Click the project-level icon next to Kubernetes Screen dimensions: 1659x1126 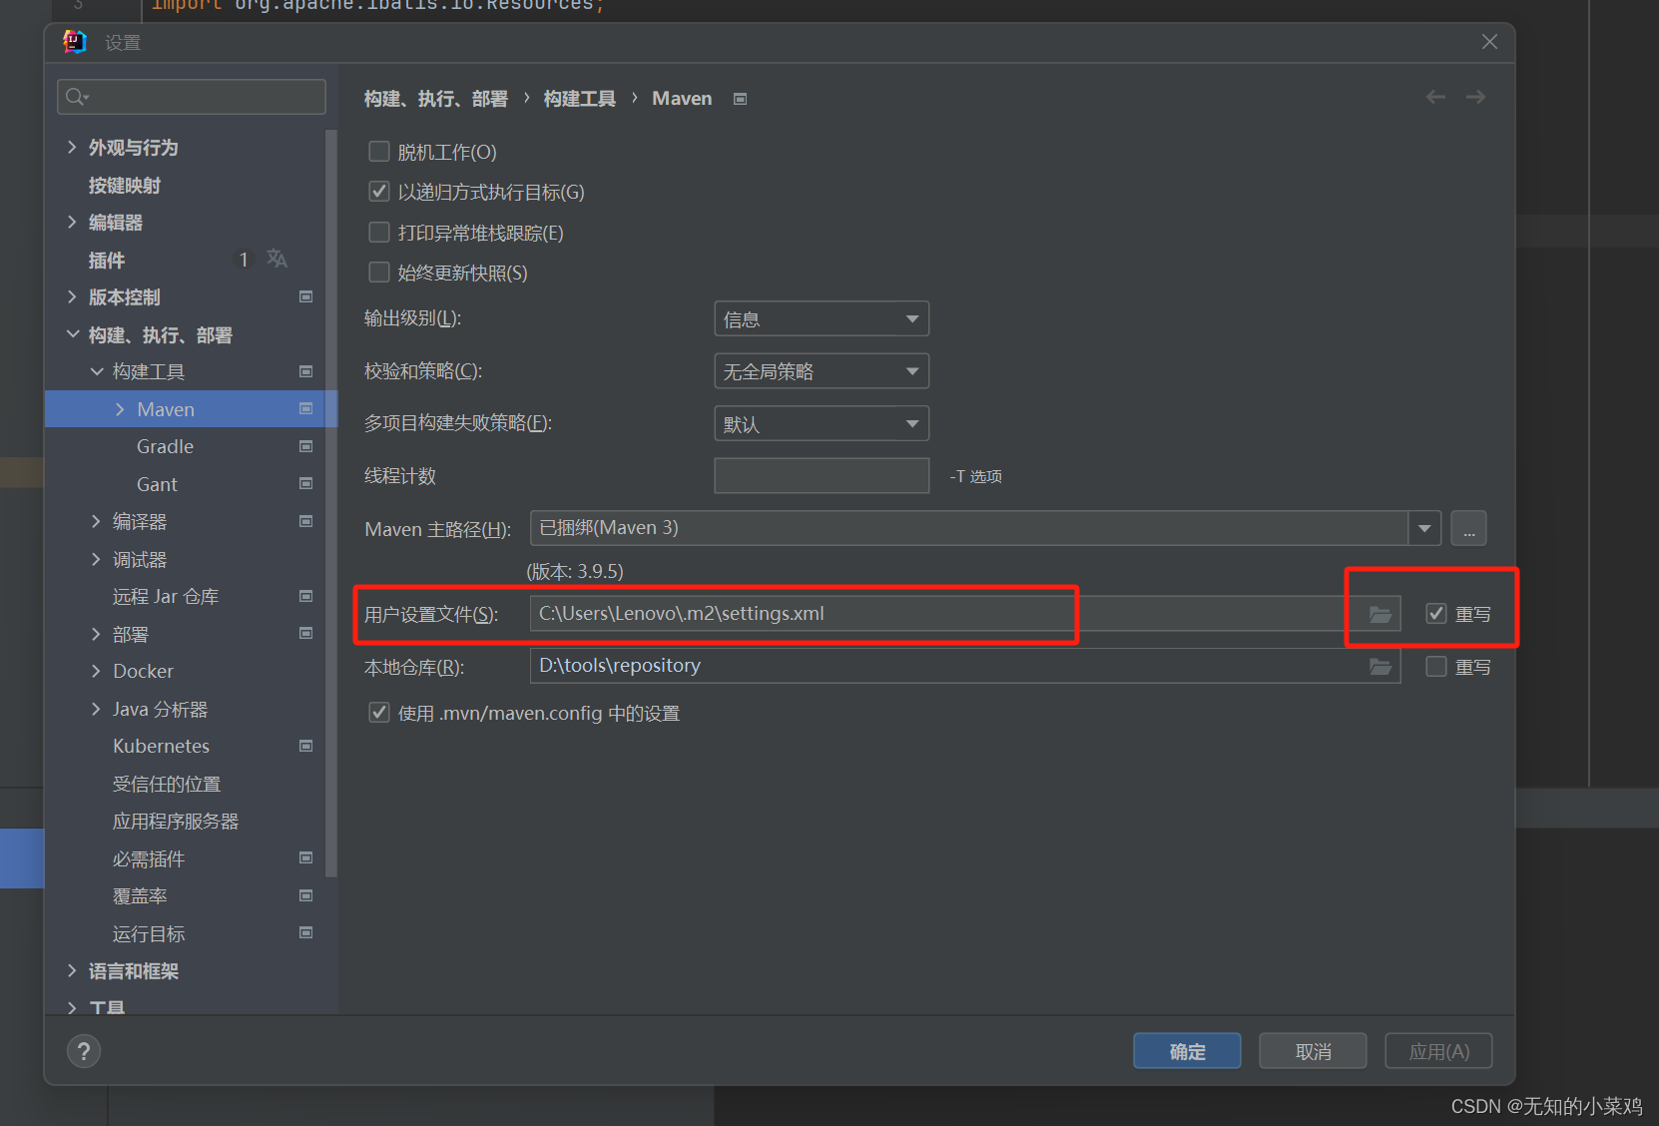coord(306,746)
